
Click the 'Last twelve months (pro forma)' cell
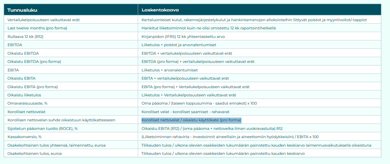click(x=37, y=28)
